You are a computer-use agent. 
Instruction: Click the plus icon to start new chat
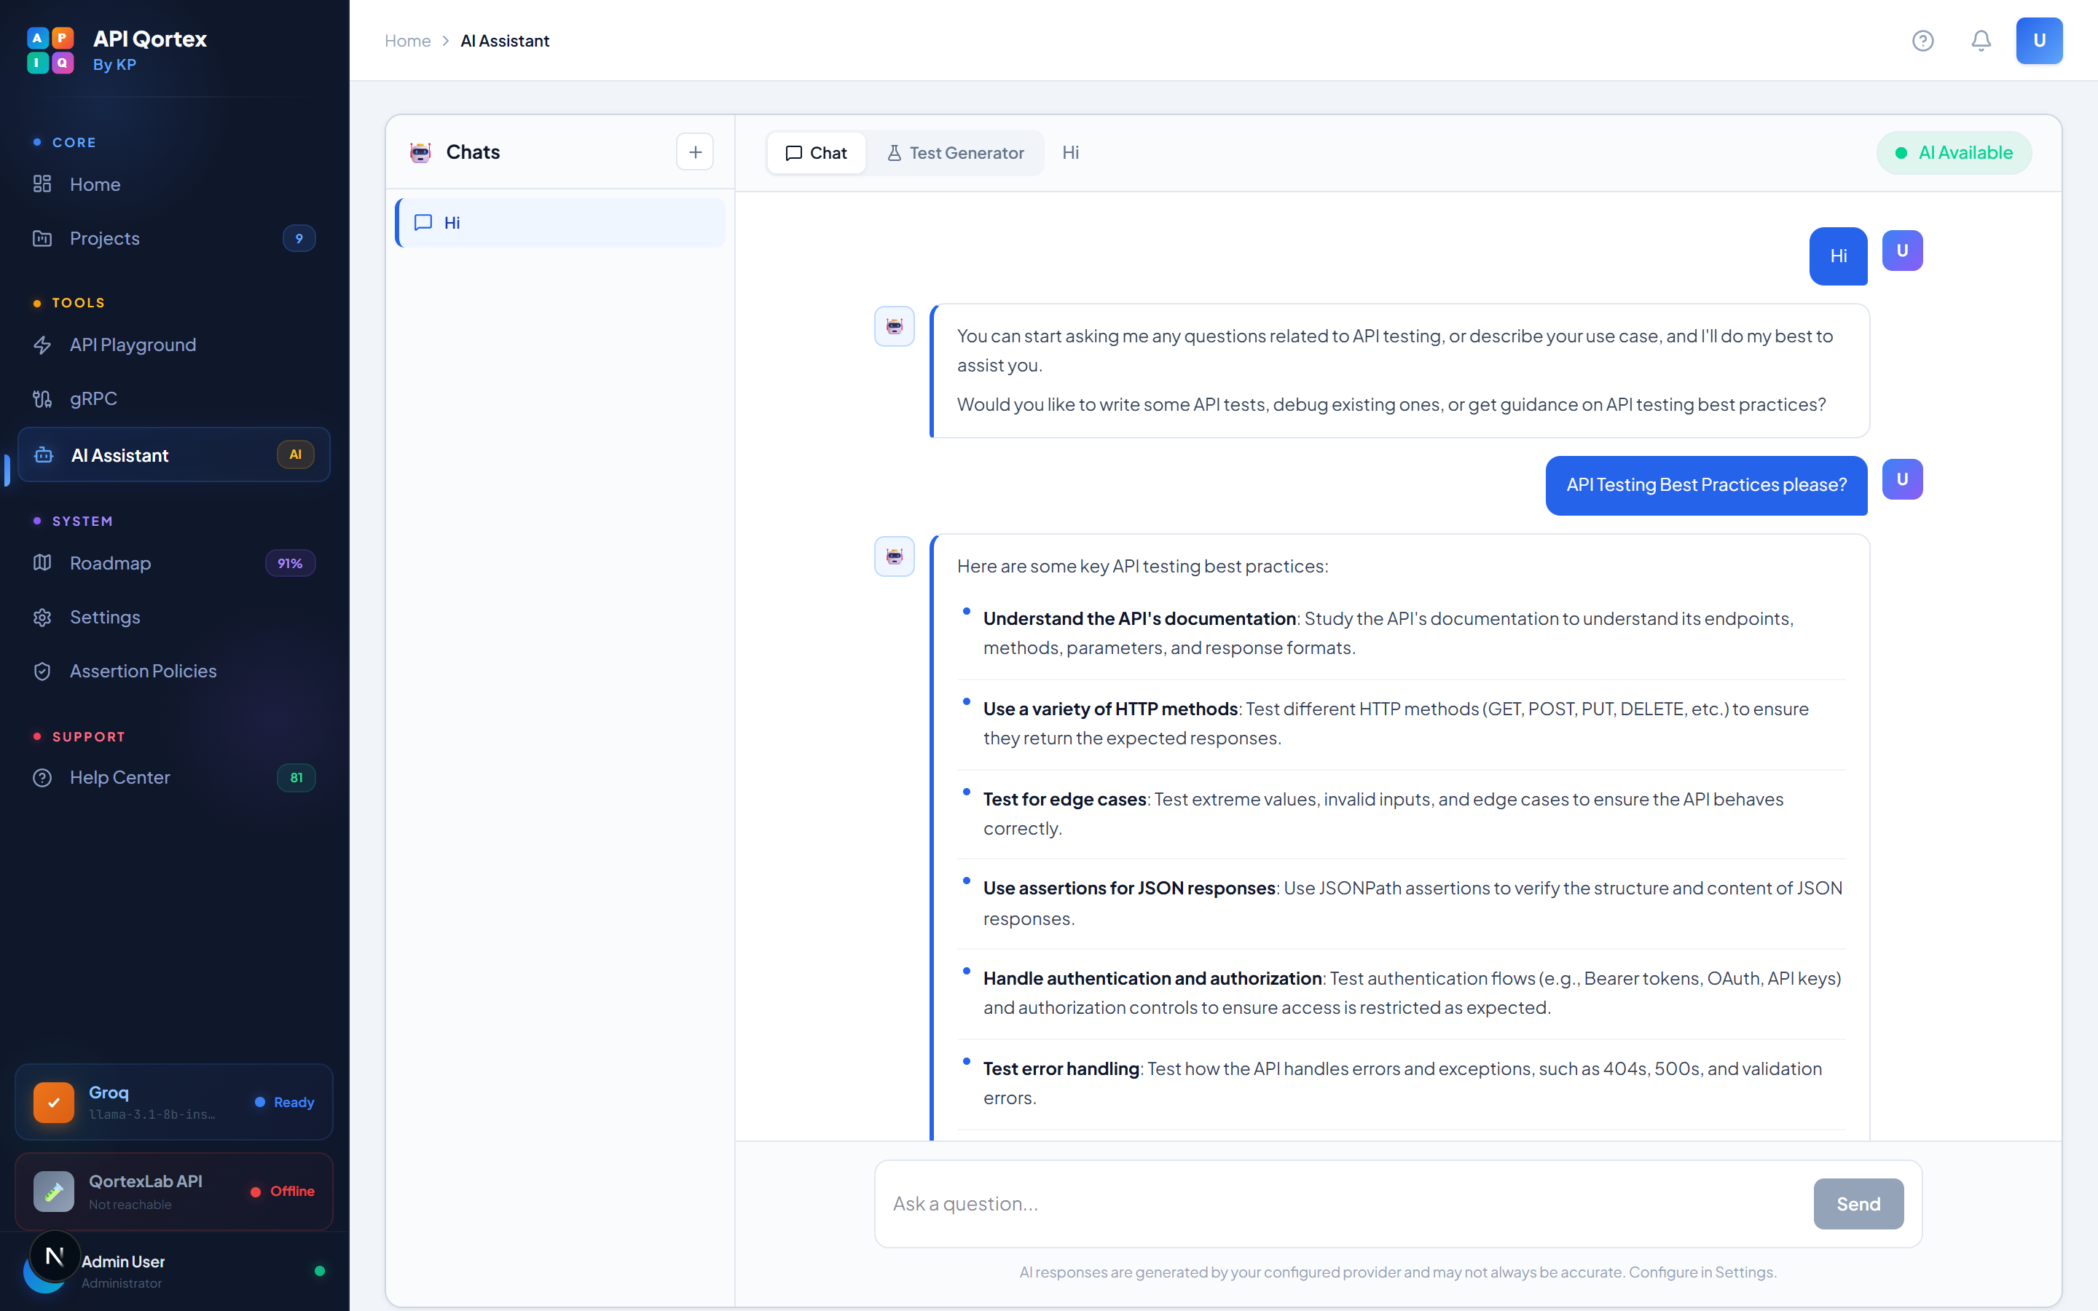tap(694, 153)
